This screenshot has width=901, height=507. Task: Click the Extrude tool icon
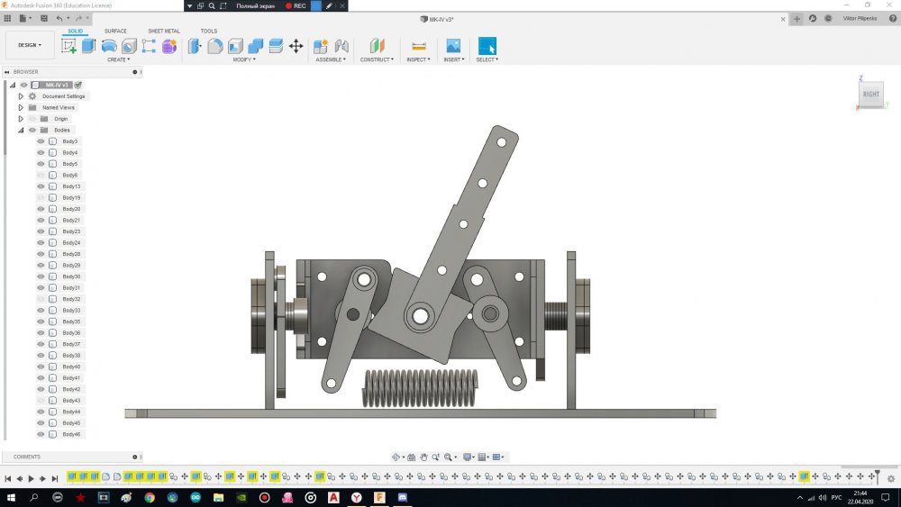(x=89, y=46)
